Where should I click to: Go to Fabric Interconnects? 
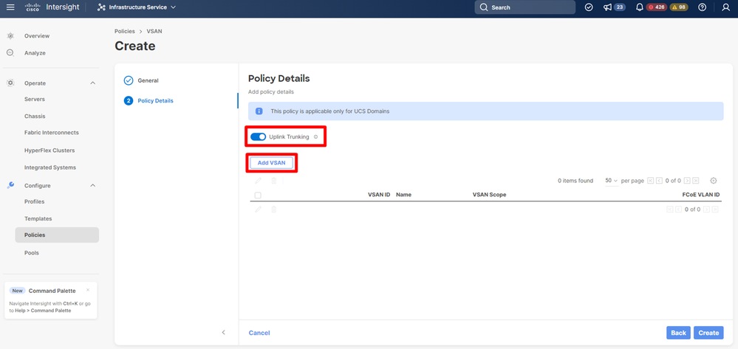pyautogui.click(x=51, y=133)
